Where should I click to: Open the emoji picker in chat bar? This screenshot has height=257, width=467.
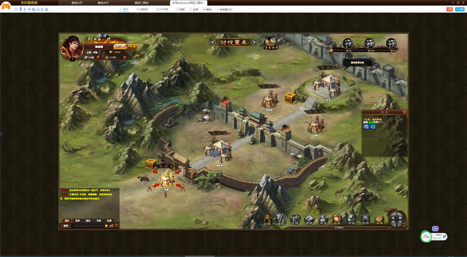[x=107, y=226]
